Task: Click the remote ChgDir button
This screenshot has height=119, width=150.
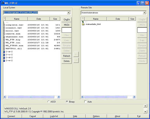Action: [142, 20]
